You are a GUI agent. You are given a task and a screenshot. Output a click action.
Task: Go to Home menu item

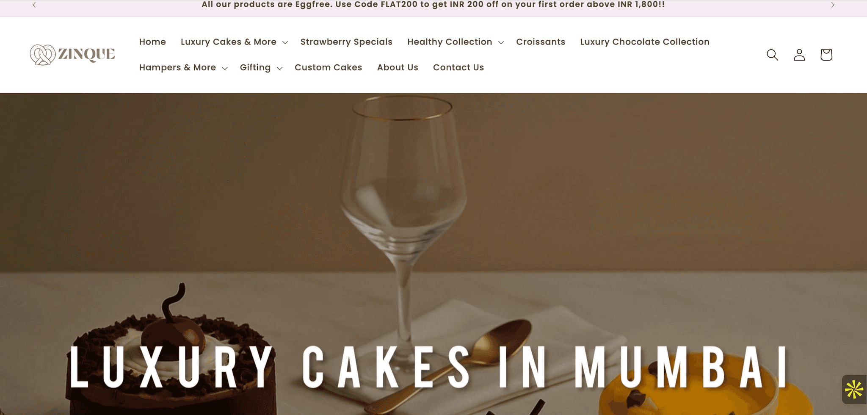(x=152, y=42)
